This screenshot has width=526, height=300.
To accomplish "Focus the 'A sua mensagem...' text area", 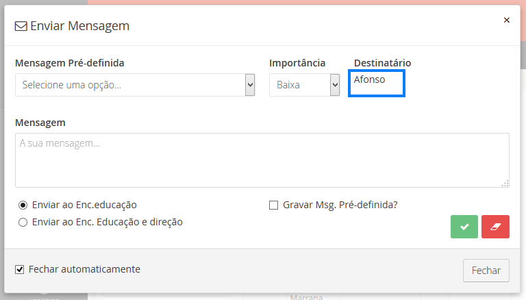I will point(262,160).
